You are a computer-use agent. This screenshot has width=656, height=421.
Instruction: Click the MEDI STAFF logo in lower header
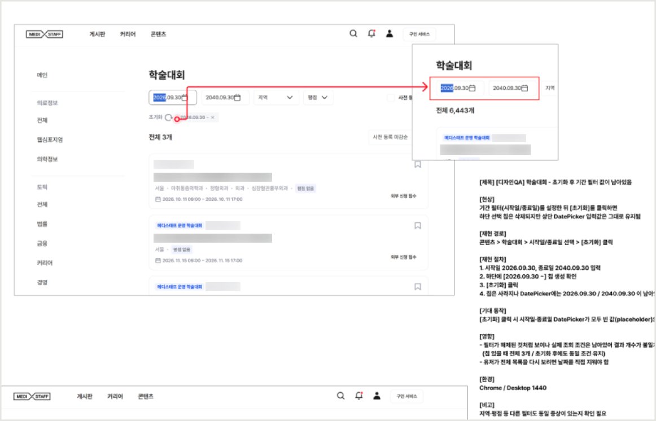tap(32, 396)
